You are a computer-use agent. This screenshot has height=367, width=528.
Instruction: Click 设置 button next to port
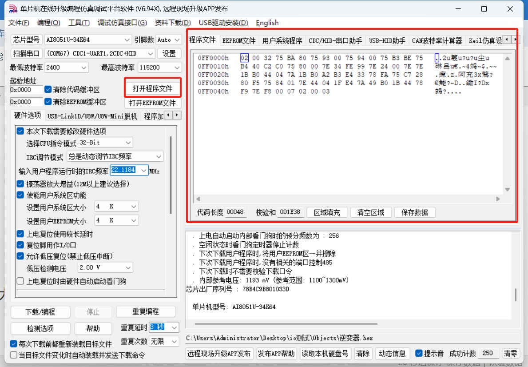point(169,54)
